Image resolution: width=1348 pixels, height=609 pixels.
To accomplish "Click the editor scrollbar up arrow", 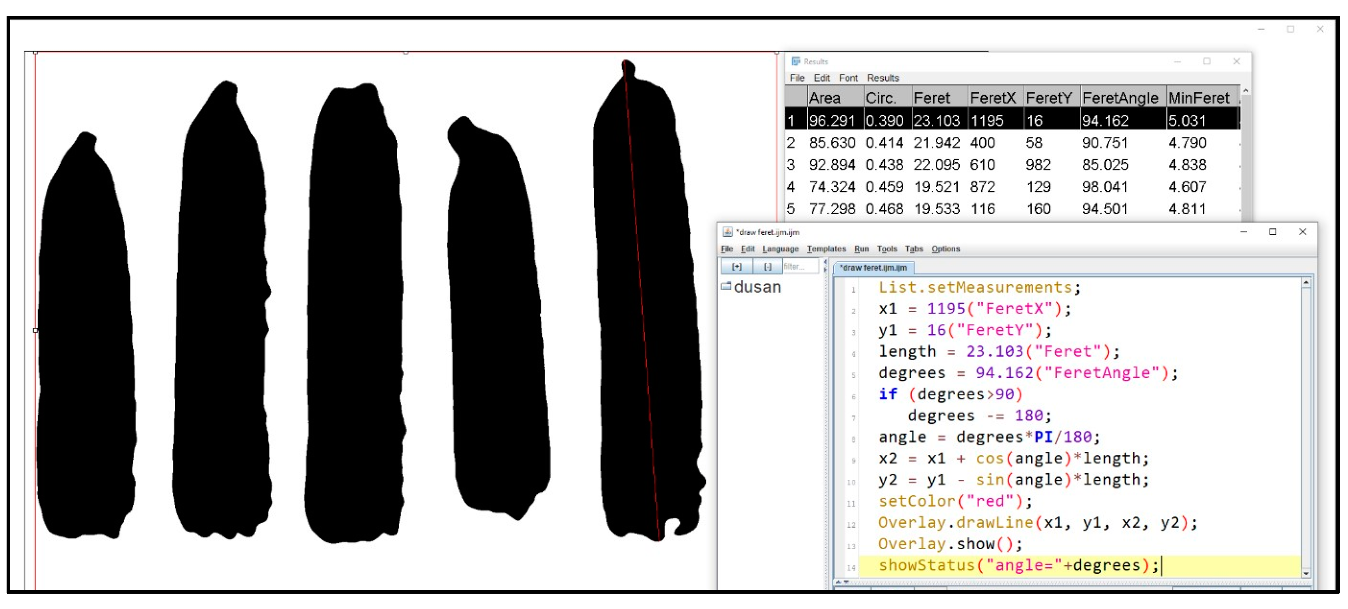I will [1306, 283].
